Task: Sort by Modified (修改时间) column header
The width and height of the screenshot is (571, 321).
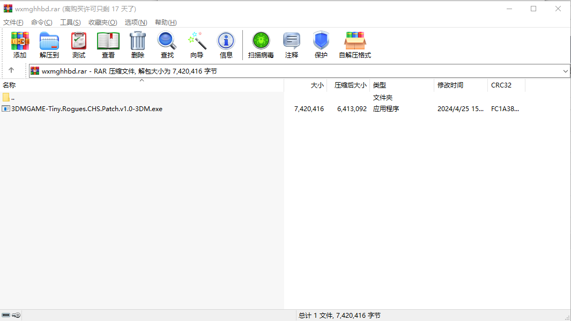Action: click(461, 85)
